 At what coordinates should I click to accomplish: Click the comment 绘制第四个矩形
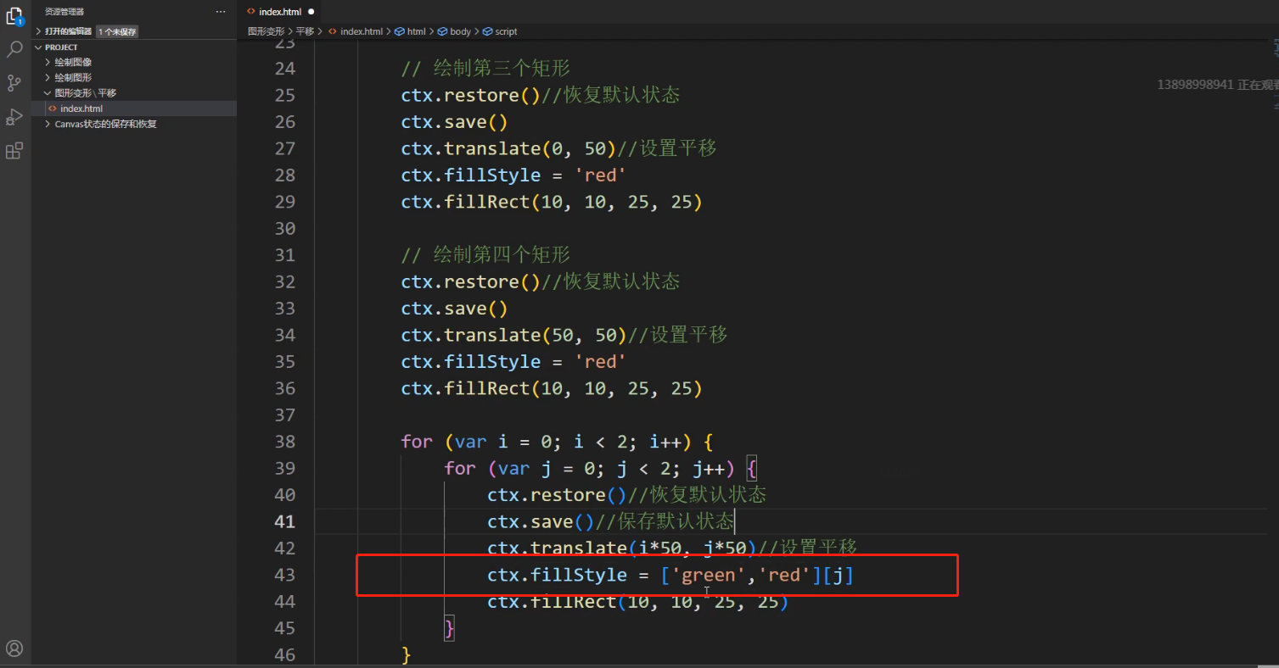click(485, 255)
